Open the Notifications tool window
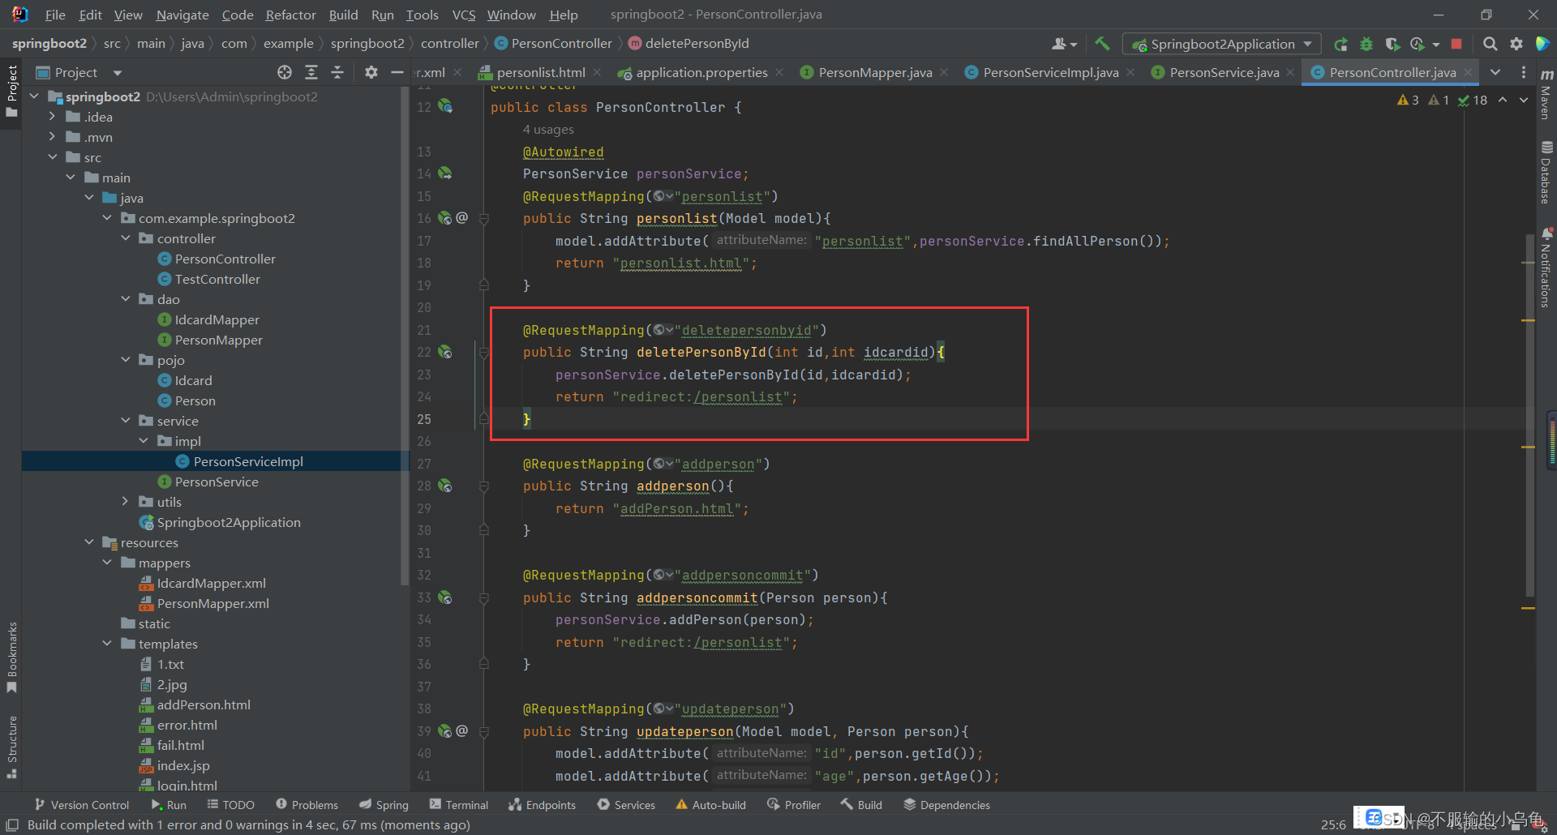The height and width of the screenshot is (835, 1557). pos(1546,268)
